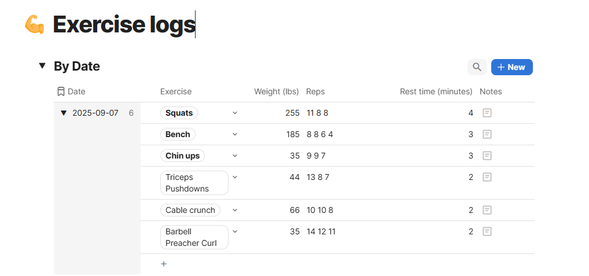Screen dimensions: 589x276
Task: Click the Exercise logs title field
Action: (124, 25)
